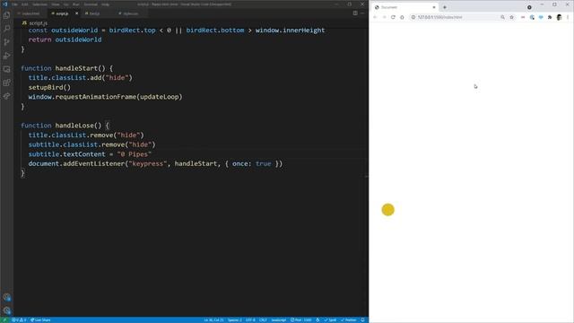The height and width of the screenshot is (323, 574).
Task: Open the Chrome Extensions puzzle icon
Action: click(x=550, y=17)
